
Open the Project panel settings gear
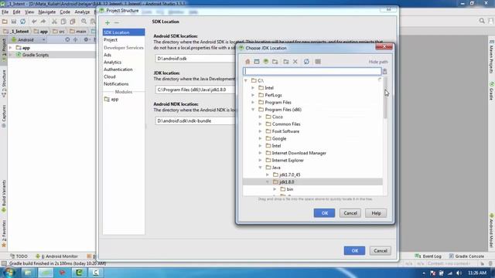click(x=86, y=39)
